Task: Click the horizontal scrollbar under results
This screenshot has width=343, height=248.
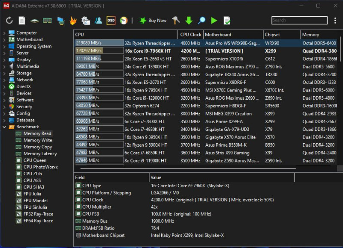Action: [x=188, y=168]
